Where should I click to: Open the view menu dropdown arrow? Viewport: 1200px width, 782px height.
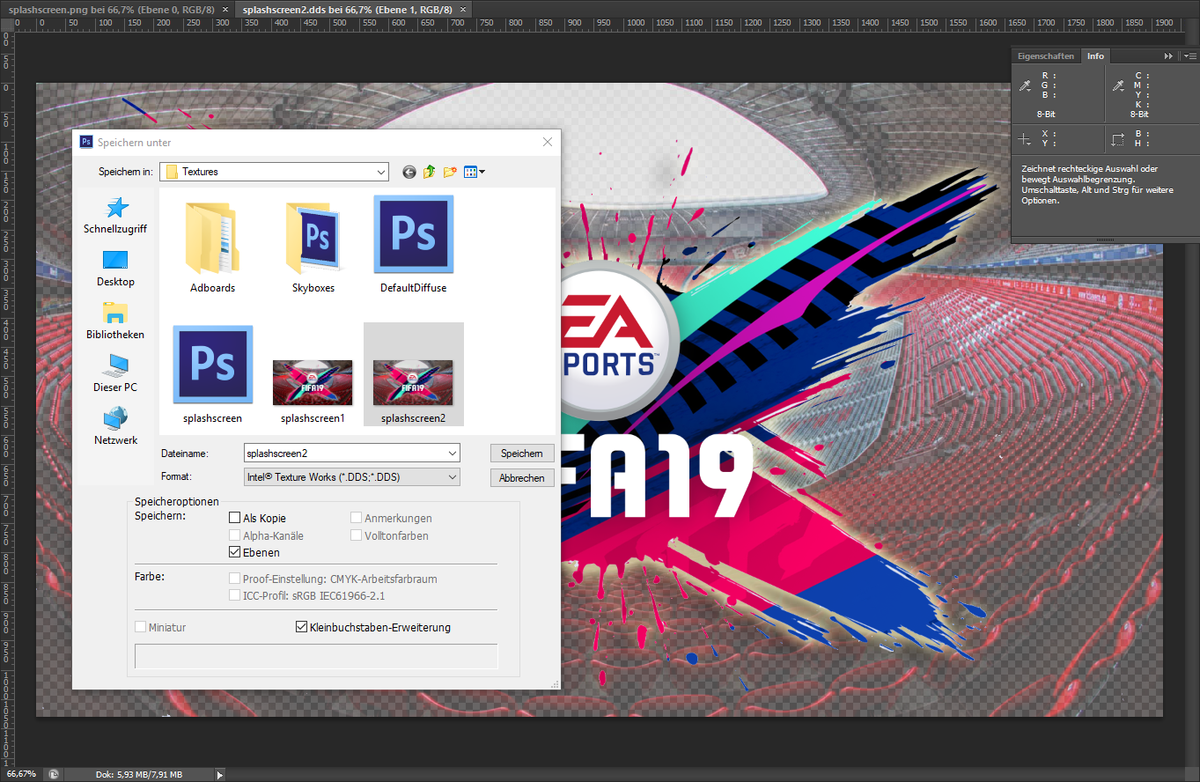point(482,172)
